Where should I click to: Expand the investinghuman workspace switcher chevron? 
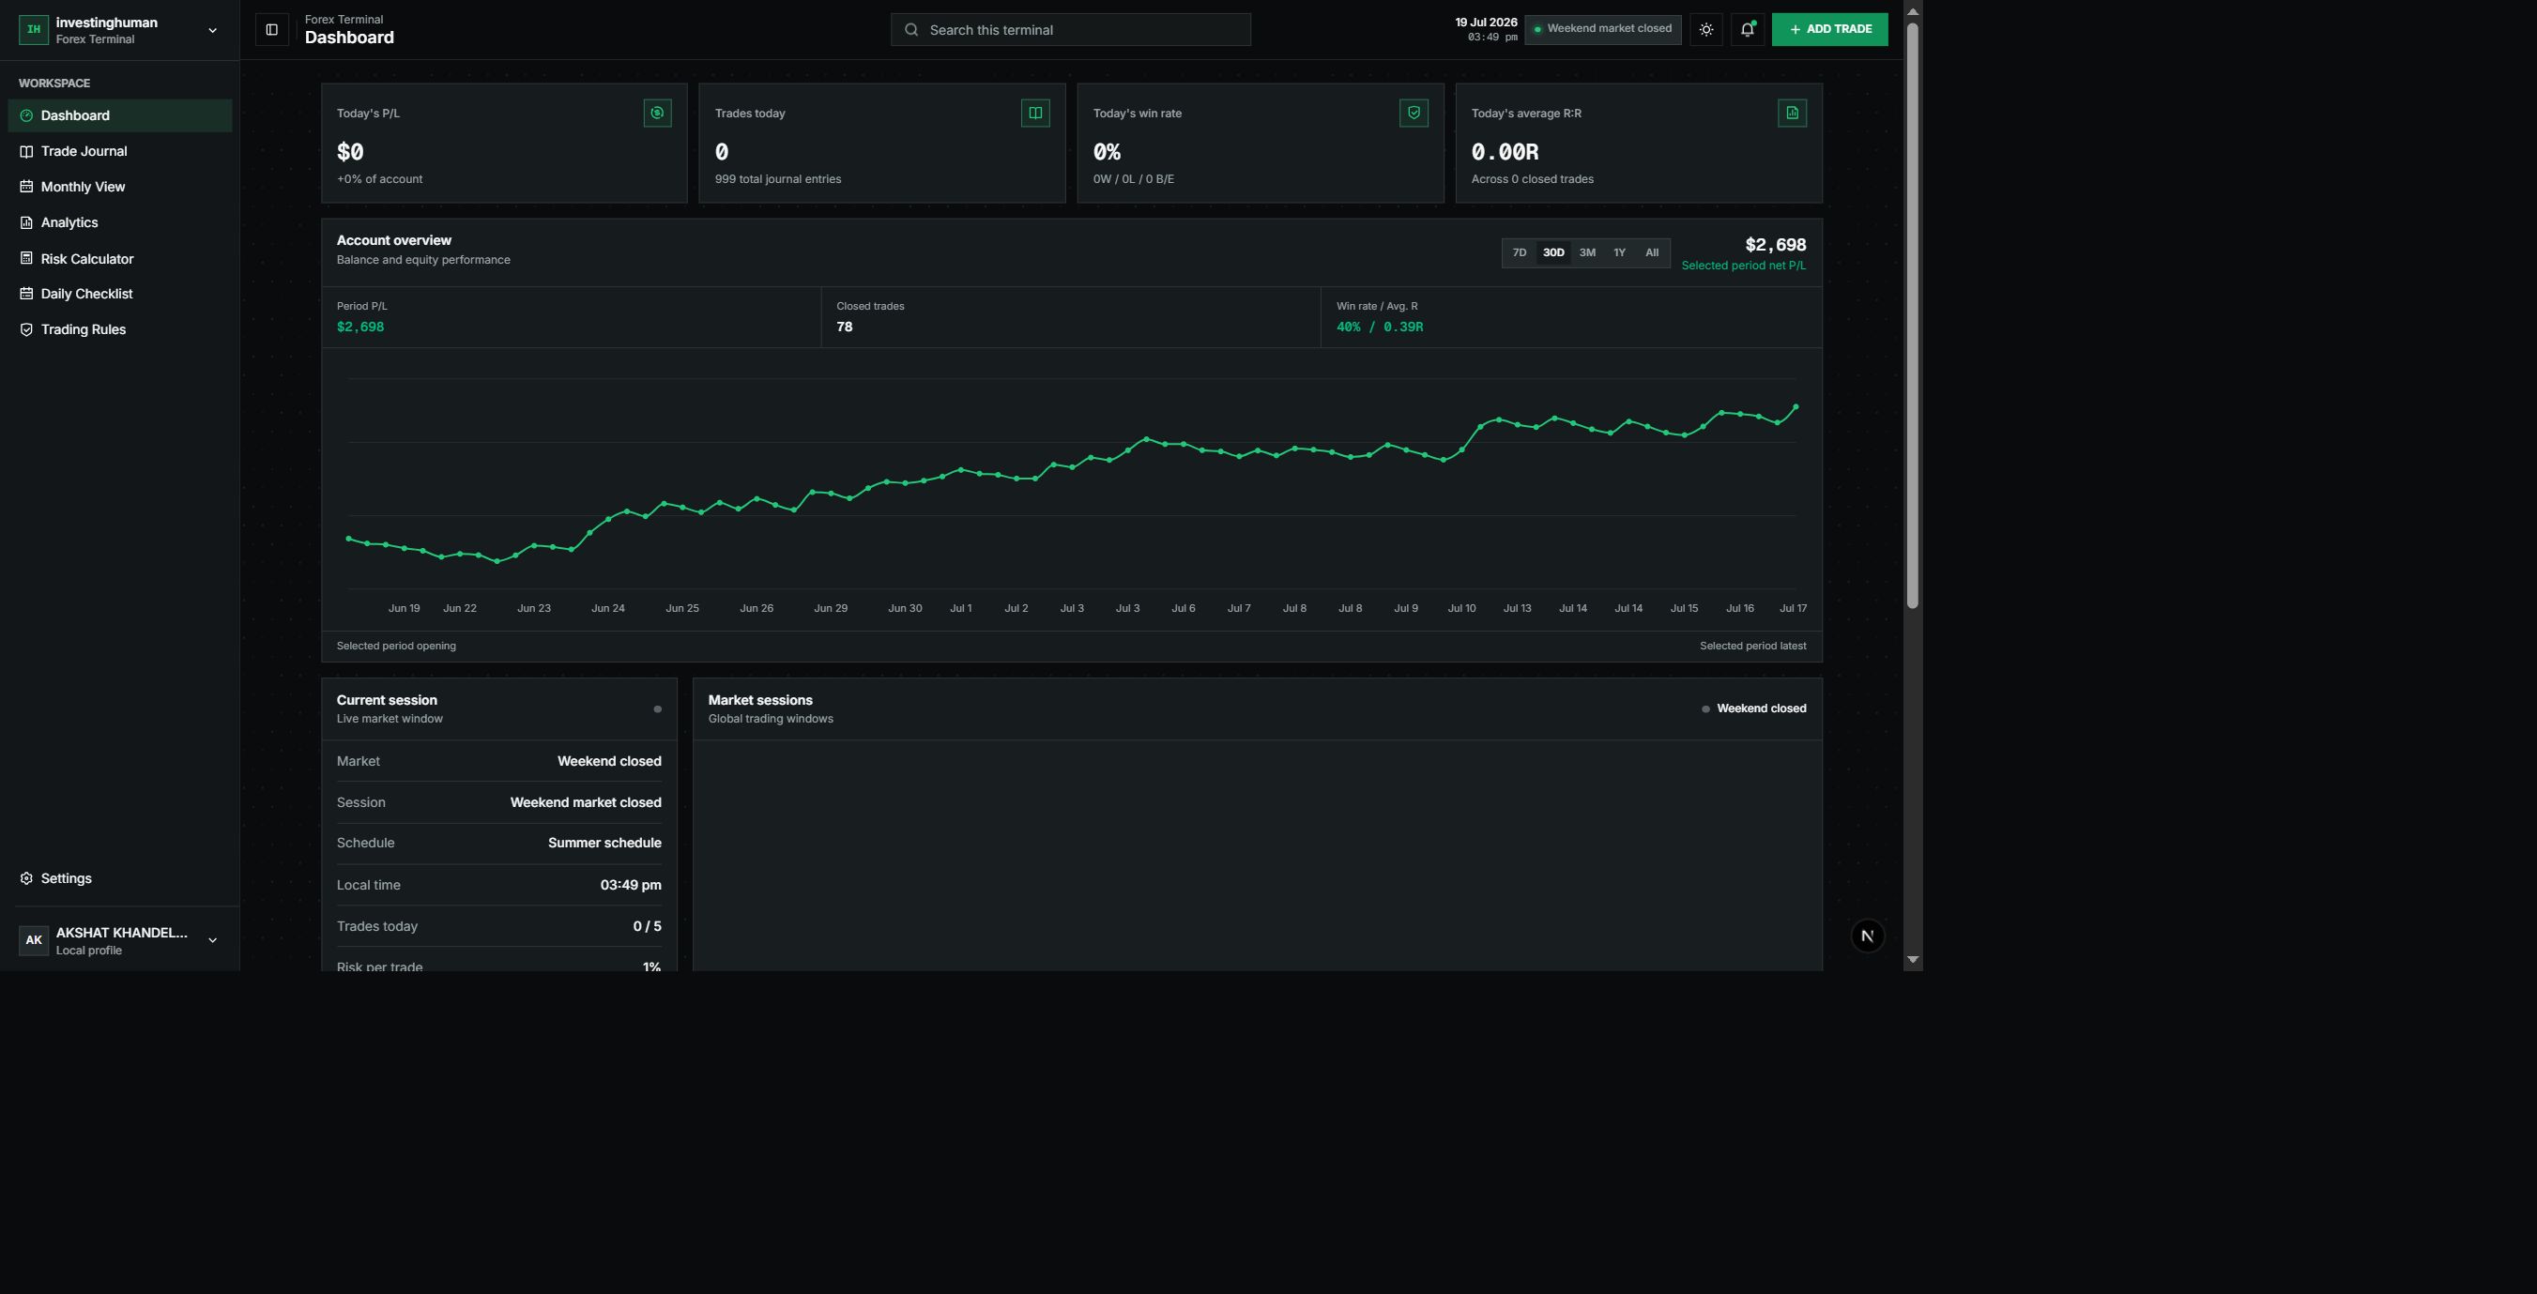tap(213, 31)
